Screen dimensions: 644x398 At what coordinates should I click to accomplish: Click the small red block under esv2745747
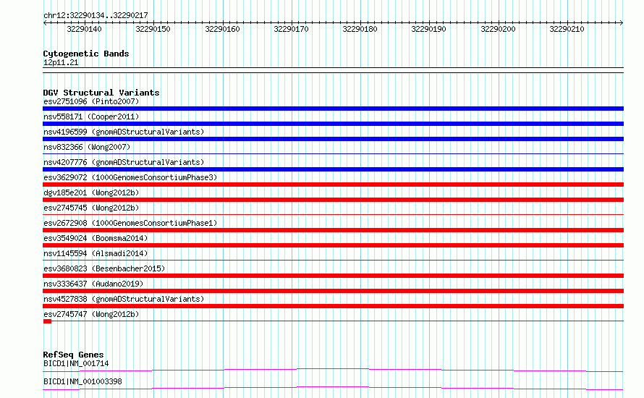click(x=47, y=321)
